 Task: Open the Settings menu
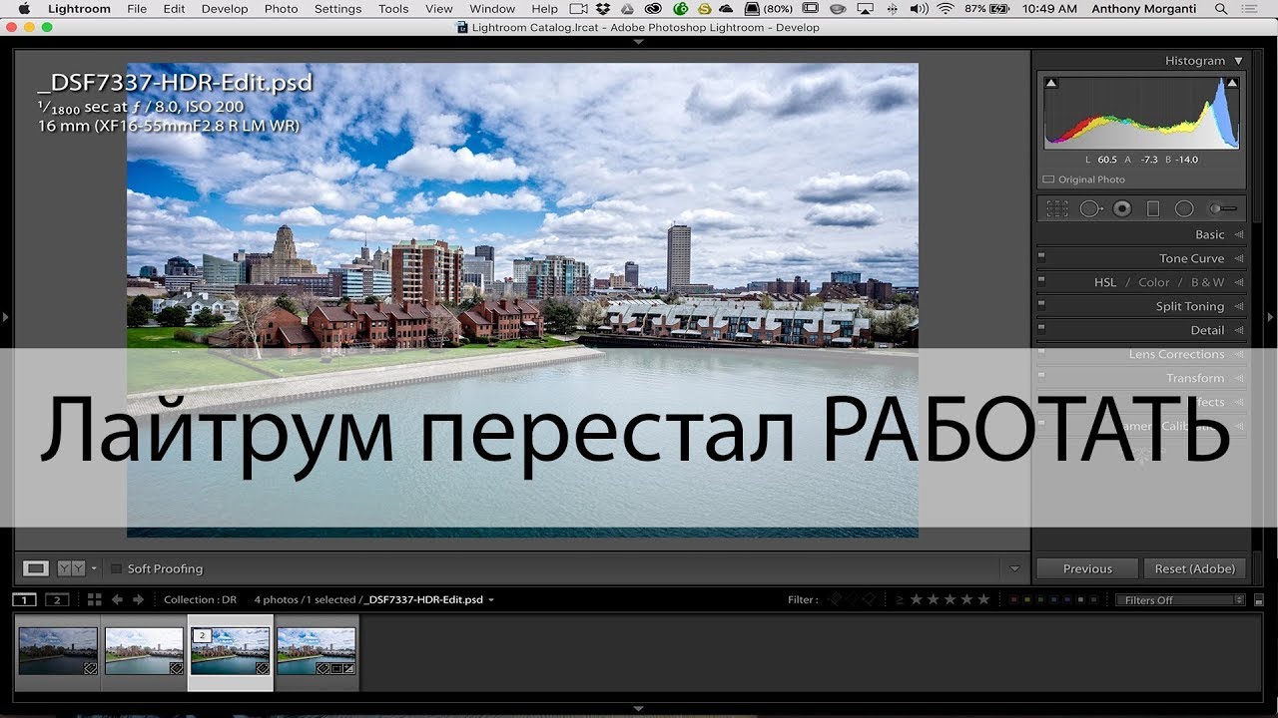[x=338, y=9]
